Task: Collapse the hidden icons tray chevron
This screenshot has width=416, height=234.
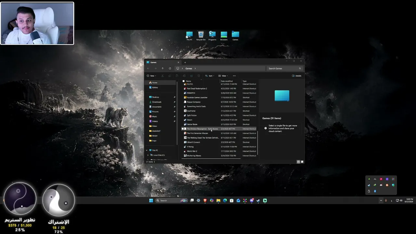Action: [381, 201]
